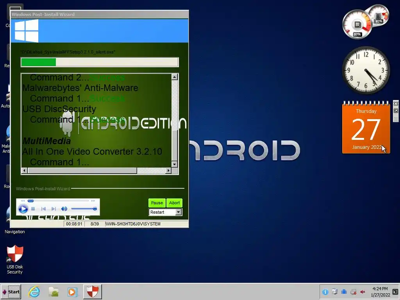
Task: Select 'All In One Video Converter 3.2.10' line
Action: [92, 152]
